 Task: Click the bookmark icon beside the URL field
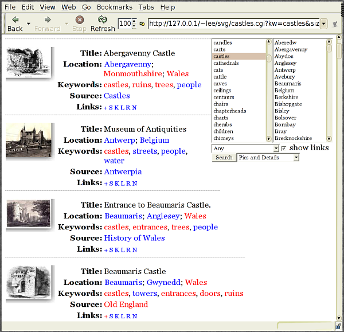coord(142,24)
